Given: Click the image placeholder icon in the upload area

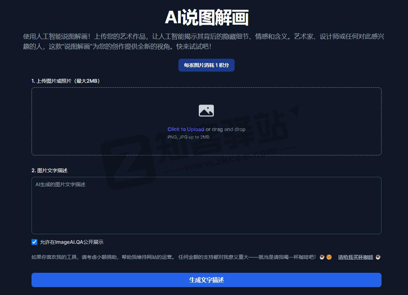Looking at the screenshot, I should (206, 111).
